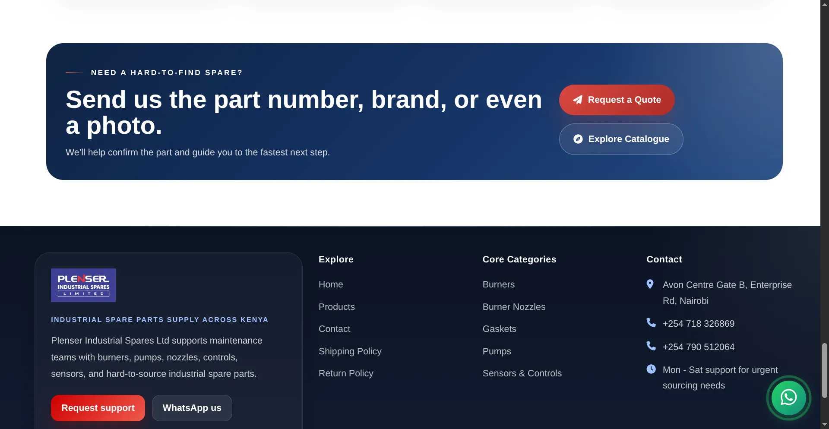
Task: Open the Shipping Policy page
Action: pos(350,351)
